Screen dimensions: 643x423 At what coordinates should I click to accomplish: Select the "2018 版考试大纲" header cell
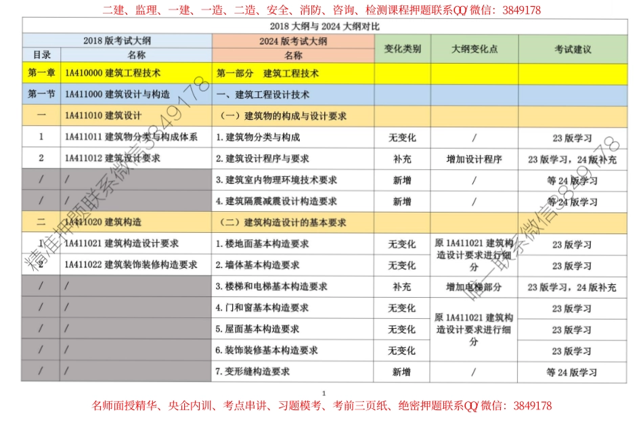117,41
